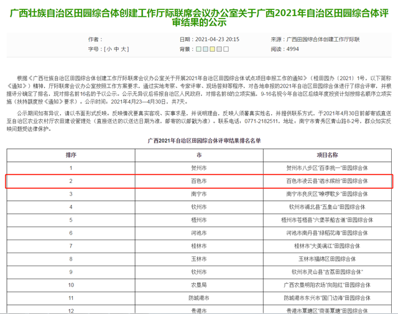Click the table caption 广西2021年自治区田园综合体评审结果排名名单

tap(205, 141)
